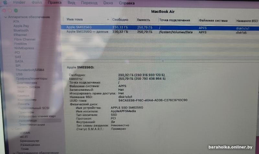Sort by Точка подключения column header
Viewport: 259px width, 154px height.
point(175,20)
